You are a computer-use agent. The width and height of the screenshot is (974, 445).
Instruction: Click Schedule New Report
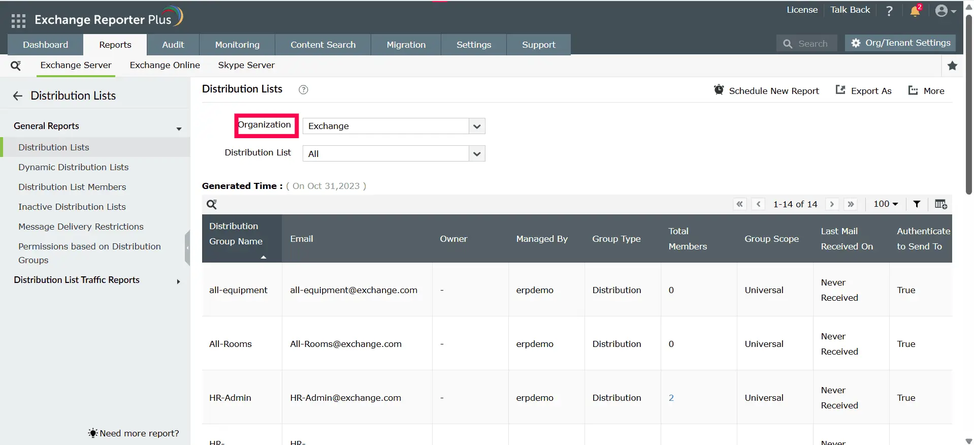point(766,90)
